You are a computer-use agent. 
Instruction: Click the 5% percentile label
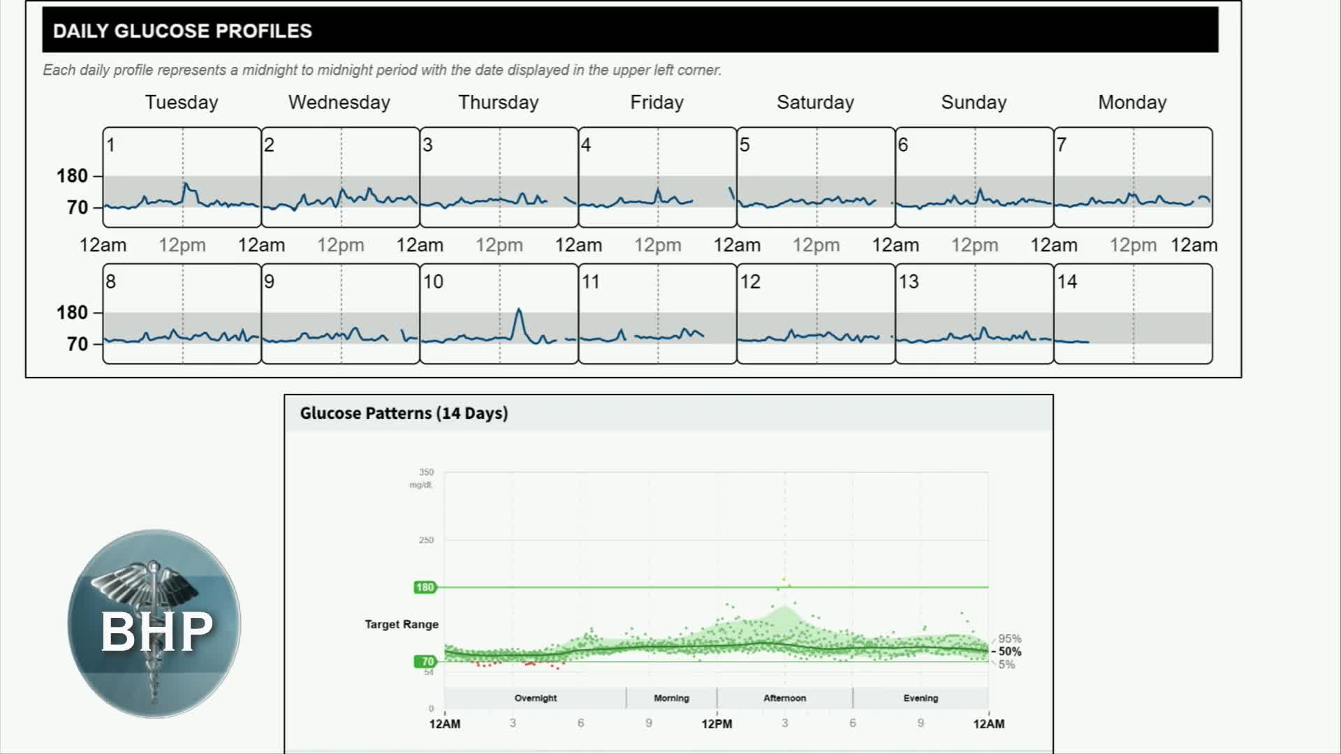pos(1006,665)
